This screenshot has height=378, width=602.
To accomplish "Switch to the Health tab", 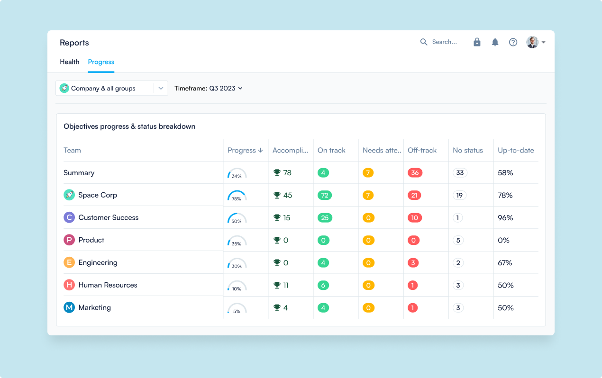I will click(70, 62).
